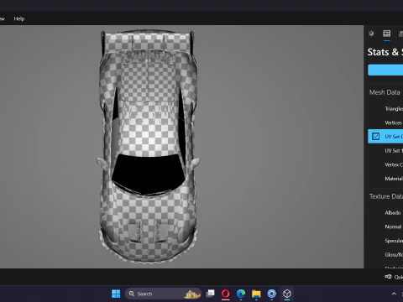Select the Normal texture option
This screenshot has width=403, height=302.
click(393, 226)
